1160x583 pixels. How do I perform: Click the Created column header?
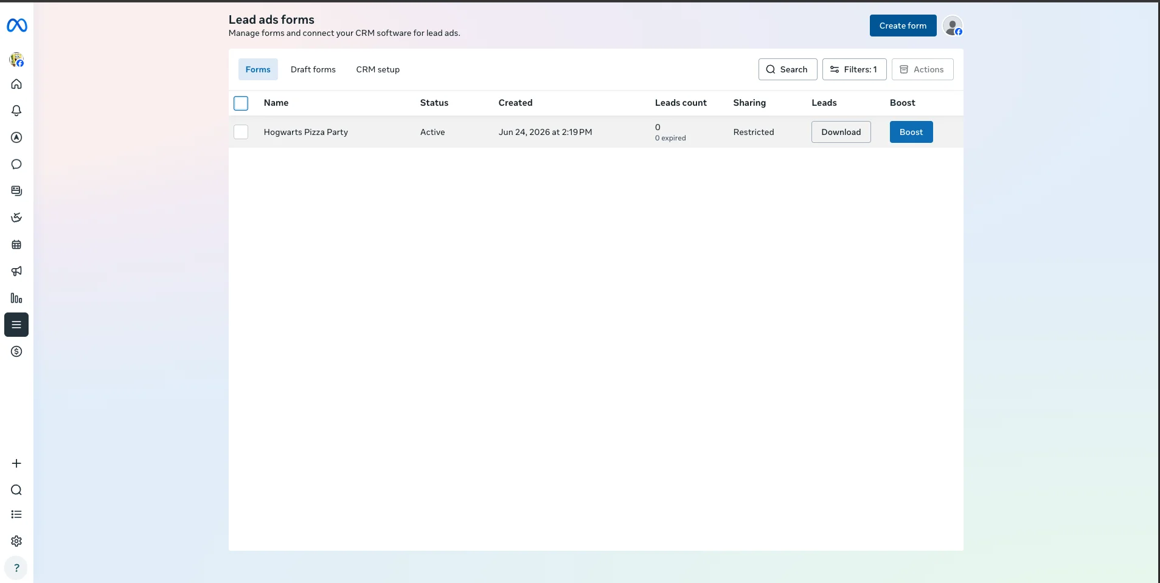pyautogui.click(x=515, y=103)
